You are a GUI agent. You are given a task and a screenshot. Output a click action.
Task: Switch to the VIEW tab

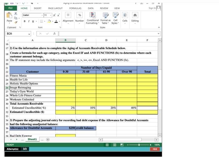click(117, 8)
